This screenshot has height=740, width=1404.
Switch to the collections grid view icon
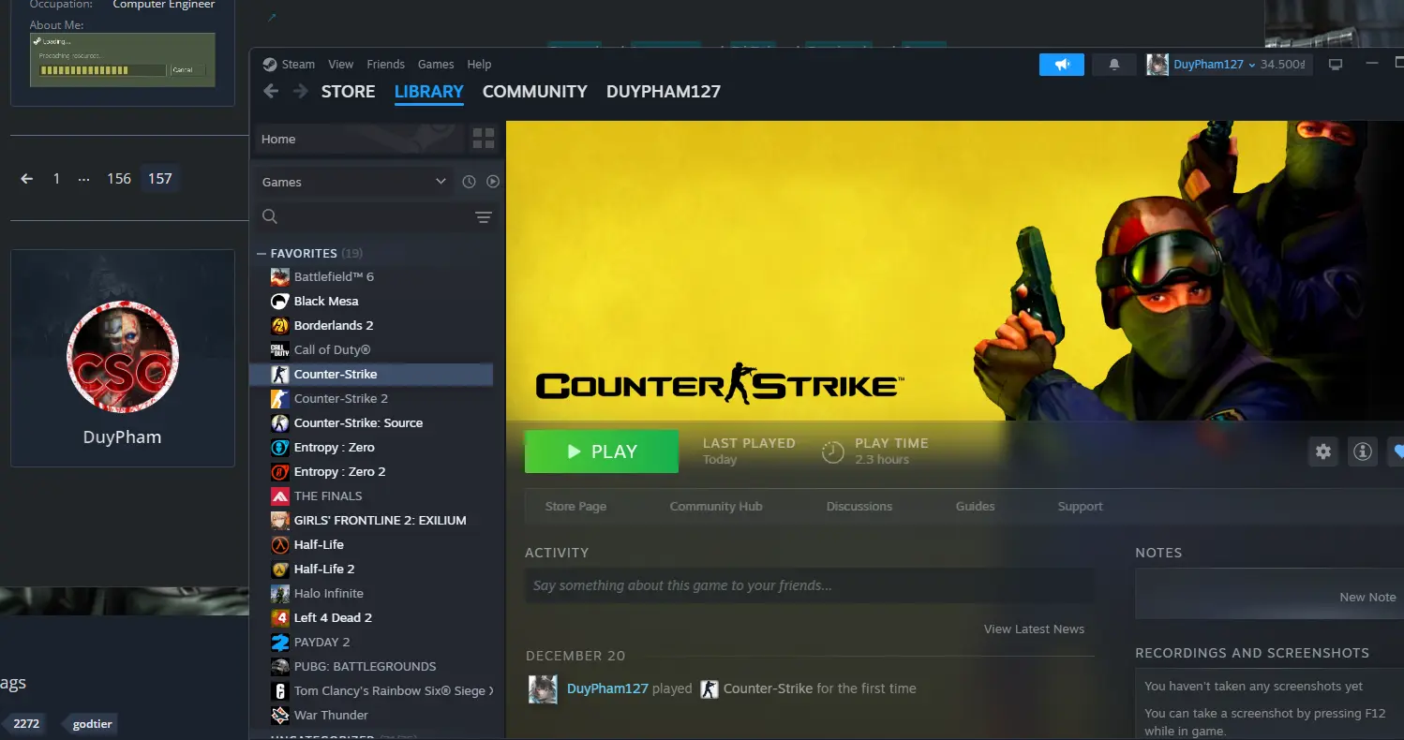(484, 139)
